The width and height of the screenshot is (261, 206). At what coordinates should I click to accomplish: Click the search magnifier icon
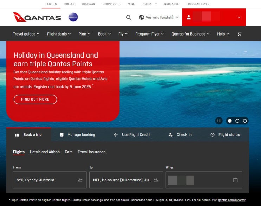tap(129, 17)
